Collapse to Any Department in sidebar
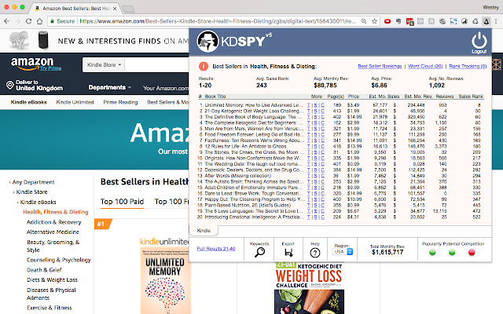This screenshot has height=314, width=503. [33, 182]
